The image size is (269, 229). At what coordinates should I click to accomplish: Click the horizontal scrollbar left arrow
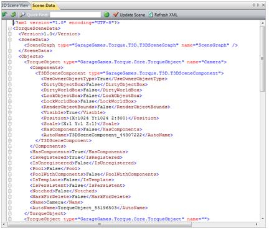pyautogui.click(x=4, y=224)
